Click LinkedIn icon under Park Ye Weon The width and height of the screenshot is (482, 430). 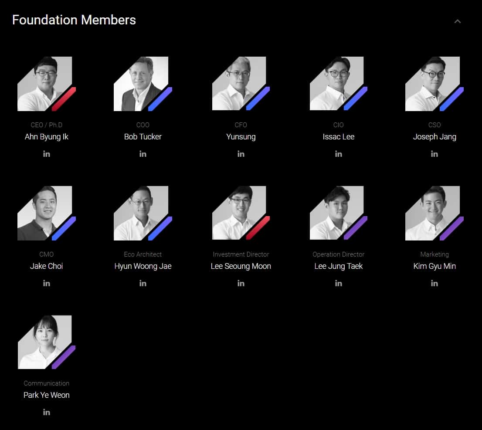coord(47,412)
